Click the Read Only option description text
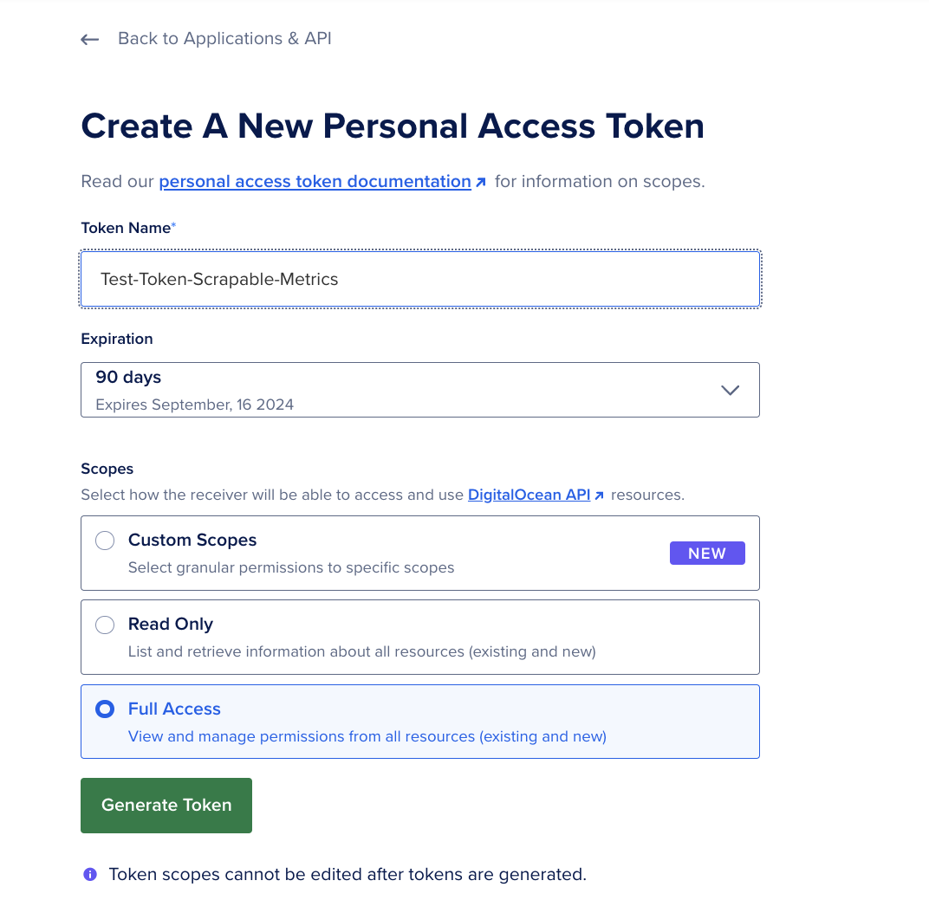The image size is (929, 913). click(361, 651)
